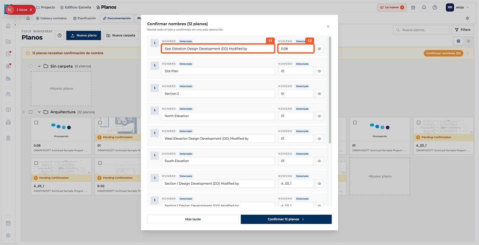Close the Confirmar nombres dialog
Viewport: 479px width, 245px height.
(328, 26)
